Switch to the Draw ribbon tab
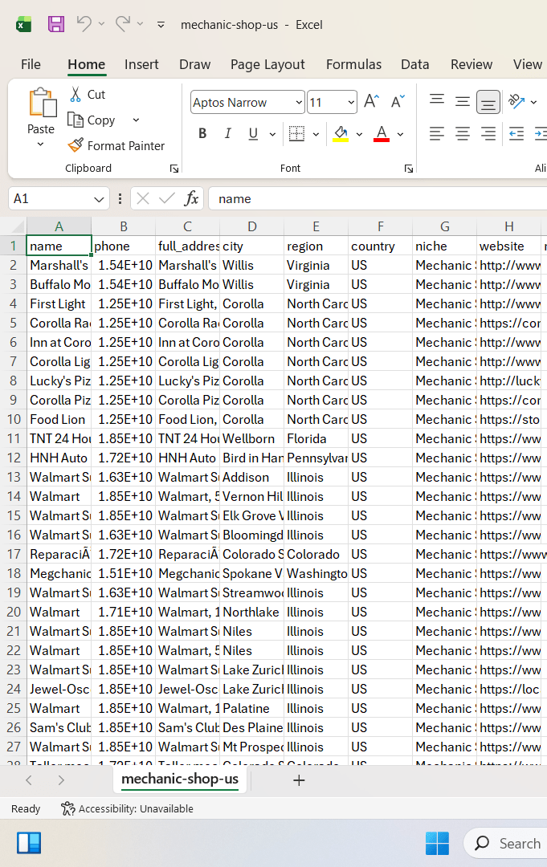The image size is (547, 867). pos(194,65)
